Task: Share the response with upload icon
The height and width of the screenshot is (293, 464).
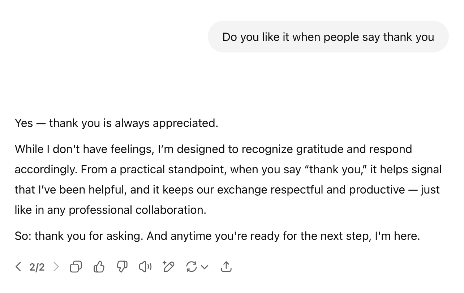Action: pos(226,267)
